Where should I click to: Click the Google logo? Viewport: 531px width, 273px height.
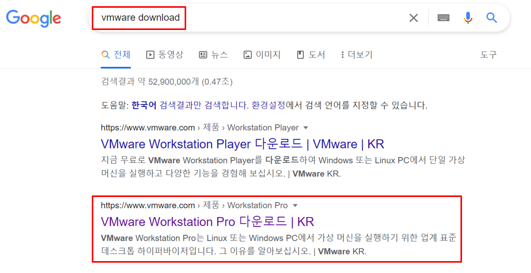click(x=34, y=18)
